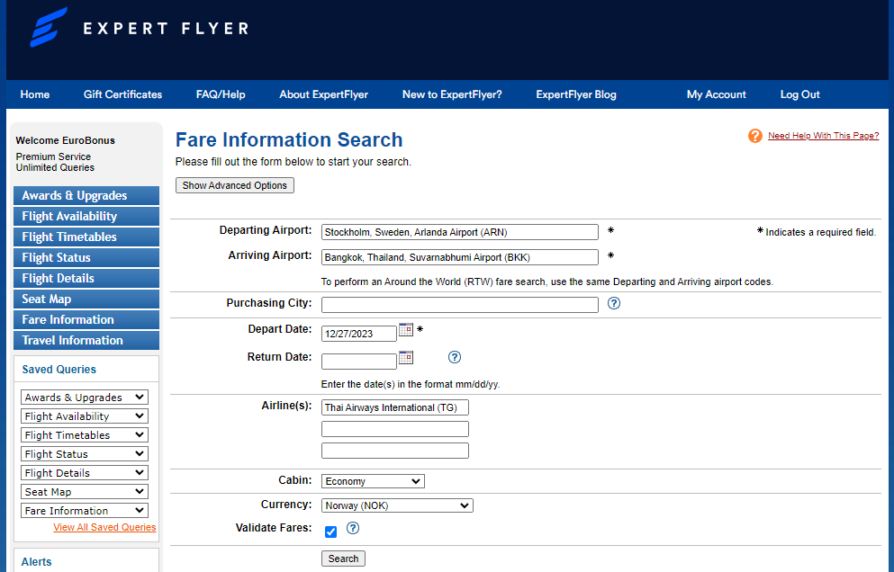Click the empty Return Date field
Screen dimensions: 894x572
(358, 362)
